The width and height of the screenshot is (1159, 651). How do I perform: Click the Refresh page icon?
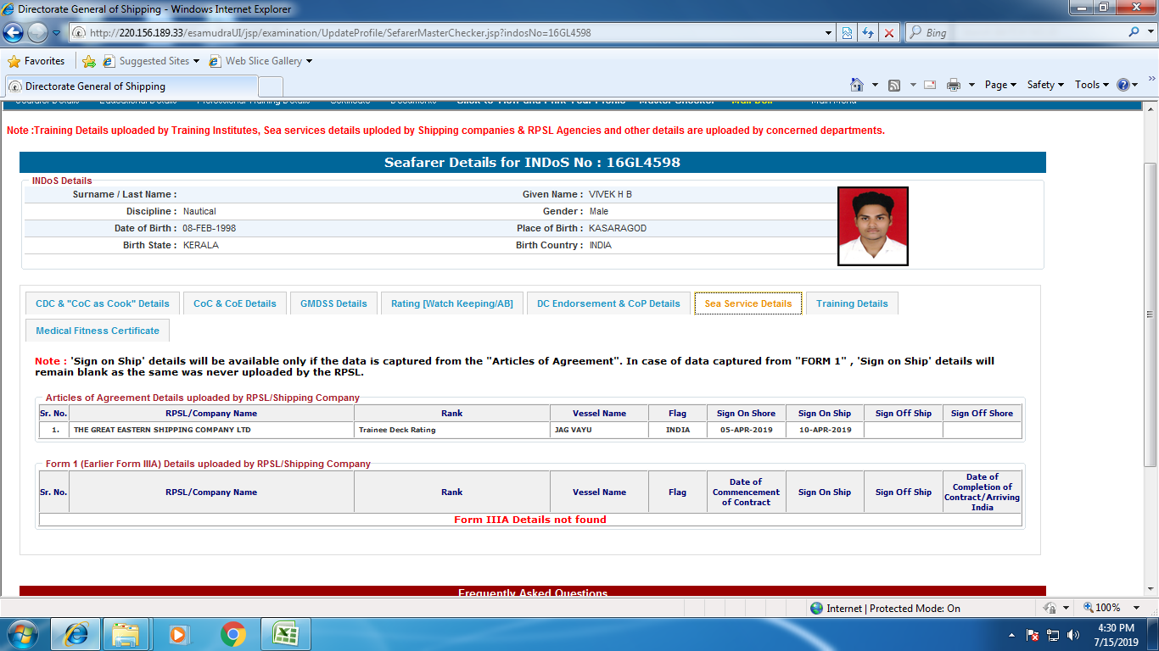pyautogui.click(x=868, y=33)
